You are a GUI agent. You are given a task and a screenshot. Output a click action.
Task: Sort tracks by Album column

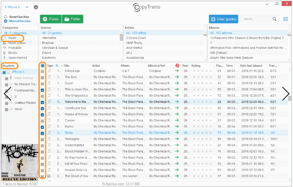pyautogui.click(x=125, y=66)
